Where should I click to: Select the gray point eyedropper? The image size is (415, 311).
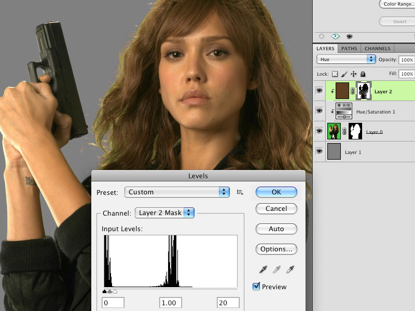coord(276,269)
